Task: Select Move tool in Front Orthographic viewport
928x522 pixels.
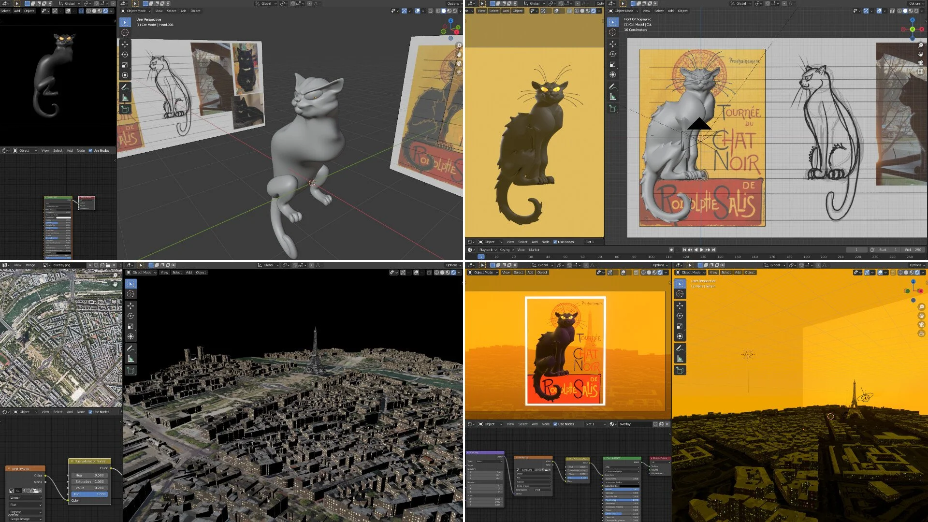Action: (613, 44)
